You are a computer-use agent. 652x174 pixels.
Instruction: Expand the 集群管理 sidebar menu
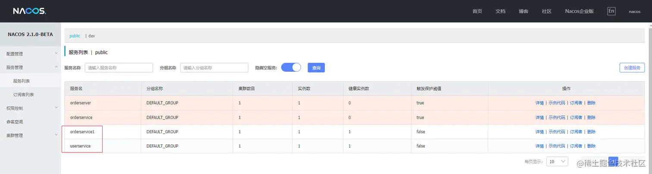[x=30, y=135]
